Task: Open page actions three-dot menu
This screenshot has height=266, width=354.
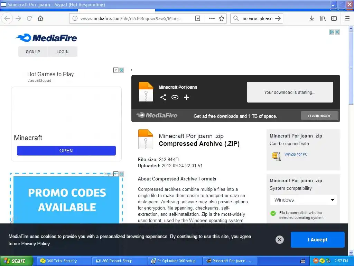Action: (x=212, y=18)
